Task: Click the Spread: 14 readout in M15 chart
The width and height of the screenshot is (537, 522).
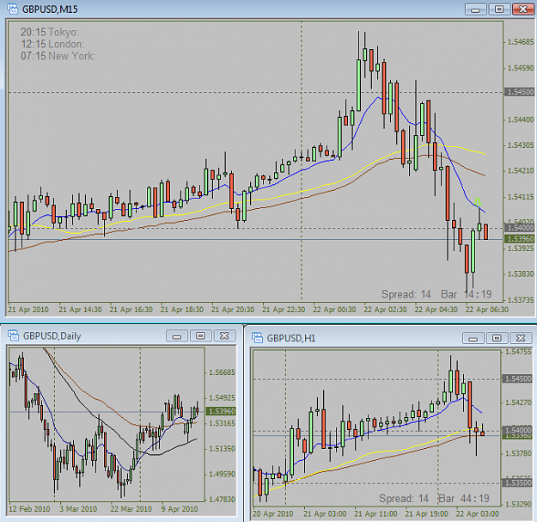Action: [406, 294]
